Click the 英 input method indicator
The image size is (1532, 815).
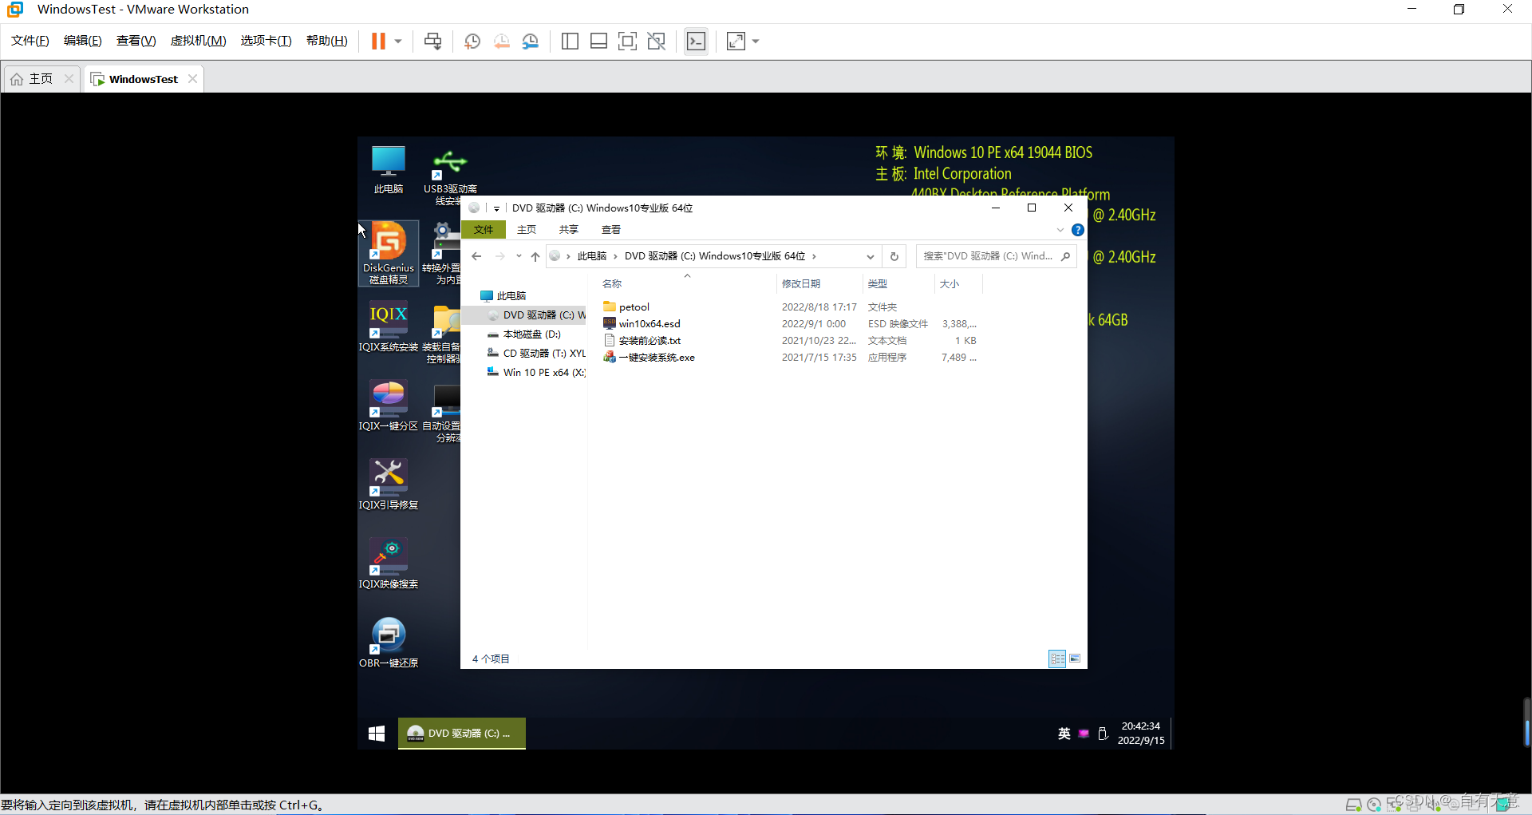[1064, 734]
